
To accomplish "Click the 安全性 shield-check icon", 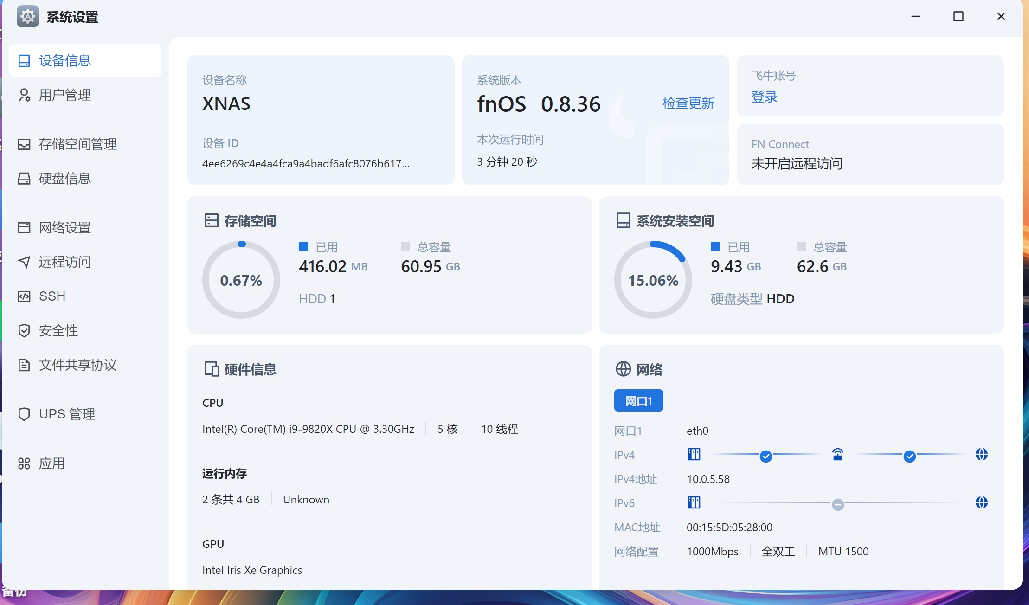I will pyautogui.click(x=24, y=331).
